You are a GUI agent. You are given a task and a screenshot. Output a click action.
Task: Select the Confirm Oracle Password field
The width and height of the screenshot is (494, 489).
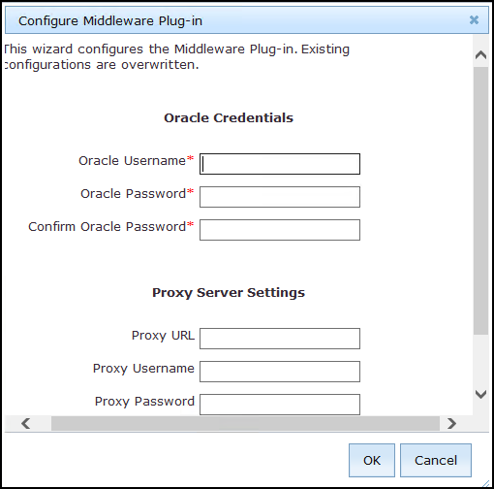[280, 230]
